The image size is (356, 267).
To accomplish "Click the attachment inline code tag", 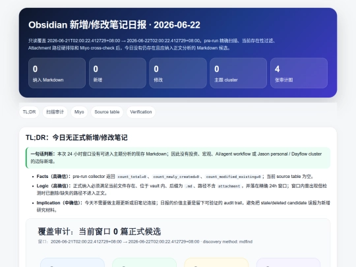I will click(229, 186).
